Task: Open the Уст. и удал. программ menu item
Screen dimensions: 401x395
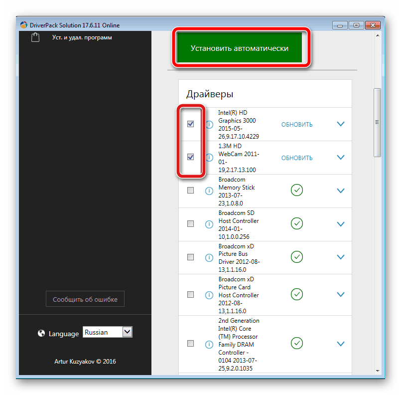Action: point(82,37)
